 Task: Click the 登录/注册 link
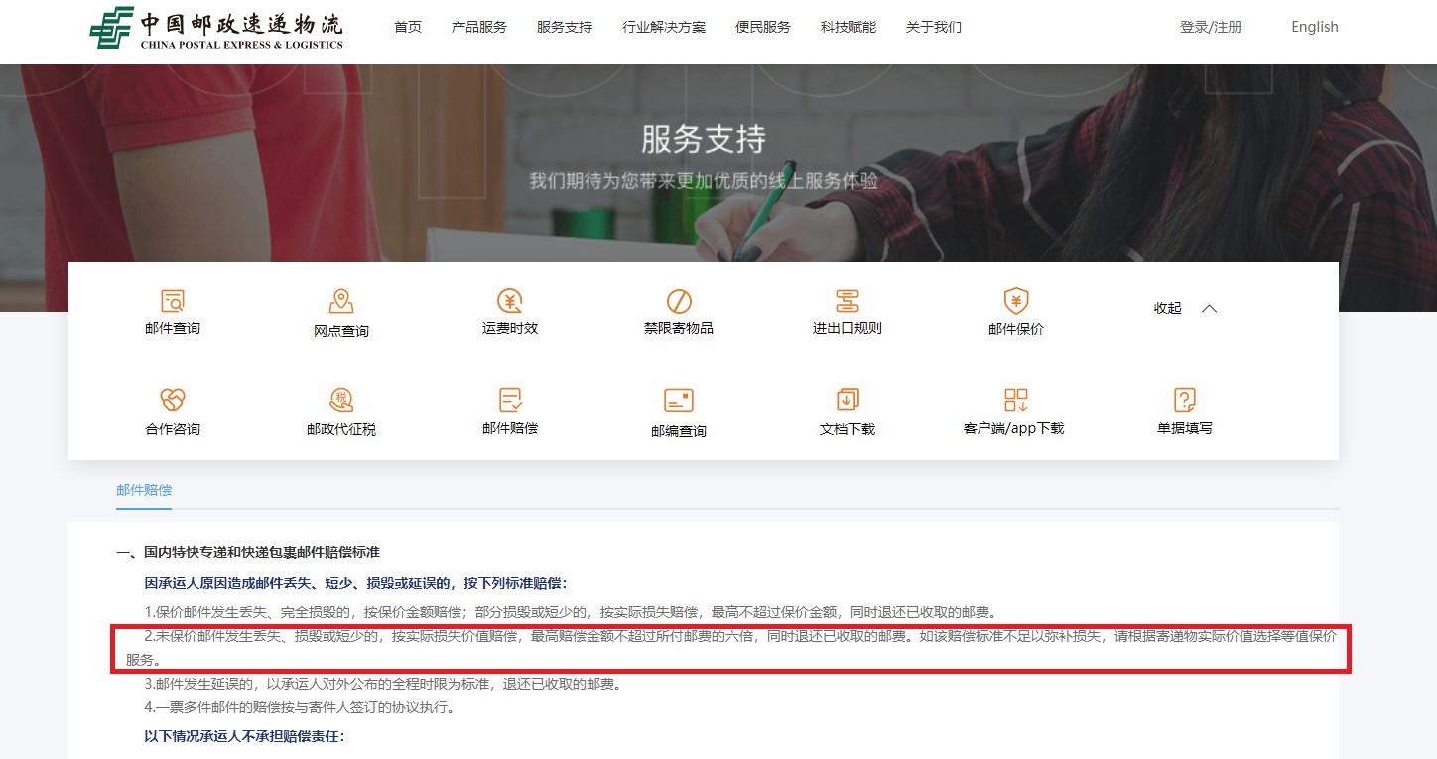point(1211,27)
